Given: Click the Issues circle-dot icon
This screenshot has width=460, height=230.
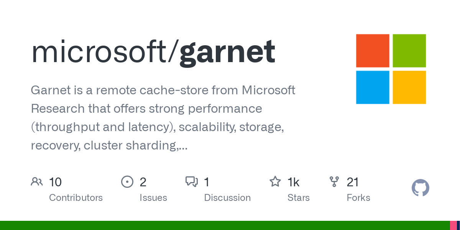Looking at the screenshot, I should point(127,182).
